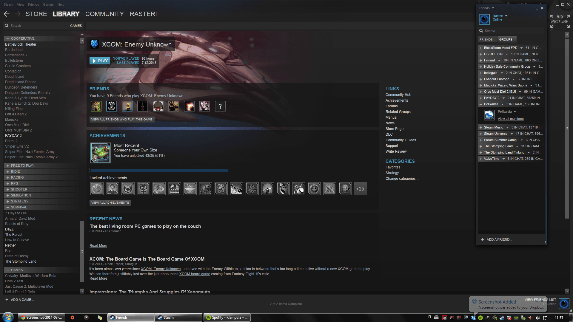Image resolution: width=573 pixels, height=322 pixels.
Task: Open the Community Hub link
Action: (x=398, y=95)
